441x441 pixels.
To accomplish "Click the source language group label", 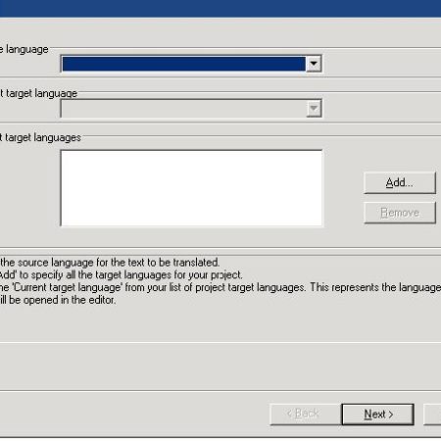I will pyautogui.click(x=24, y=49).
